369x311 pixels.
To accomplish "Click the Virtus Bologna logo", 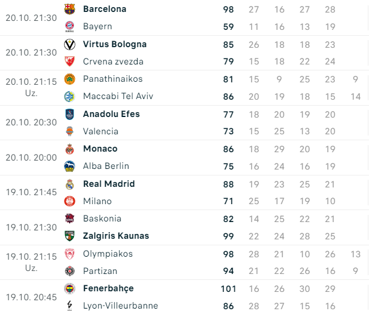I will tap(69, 44).
